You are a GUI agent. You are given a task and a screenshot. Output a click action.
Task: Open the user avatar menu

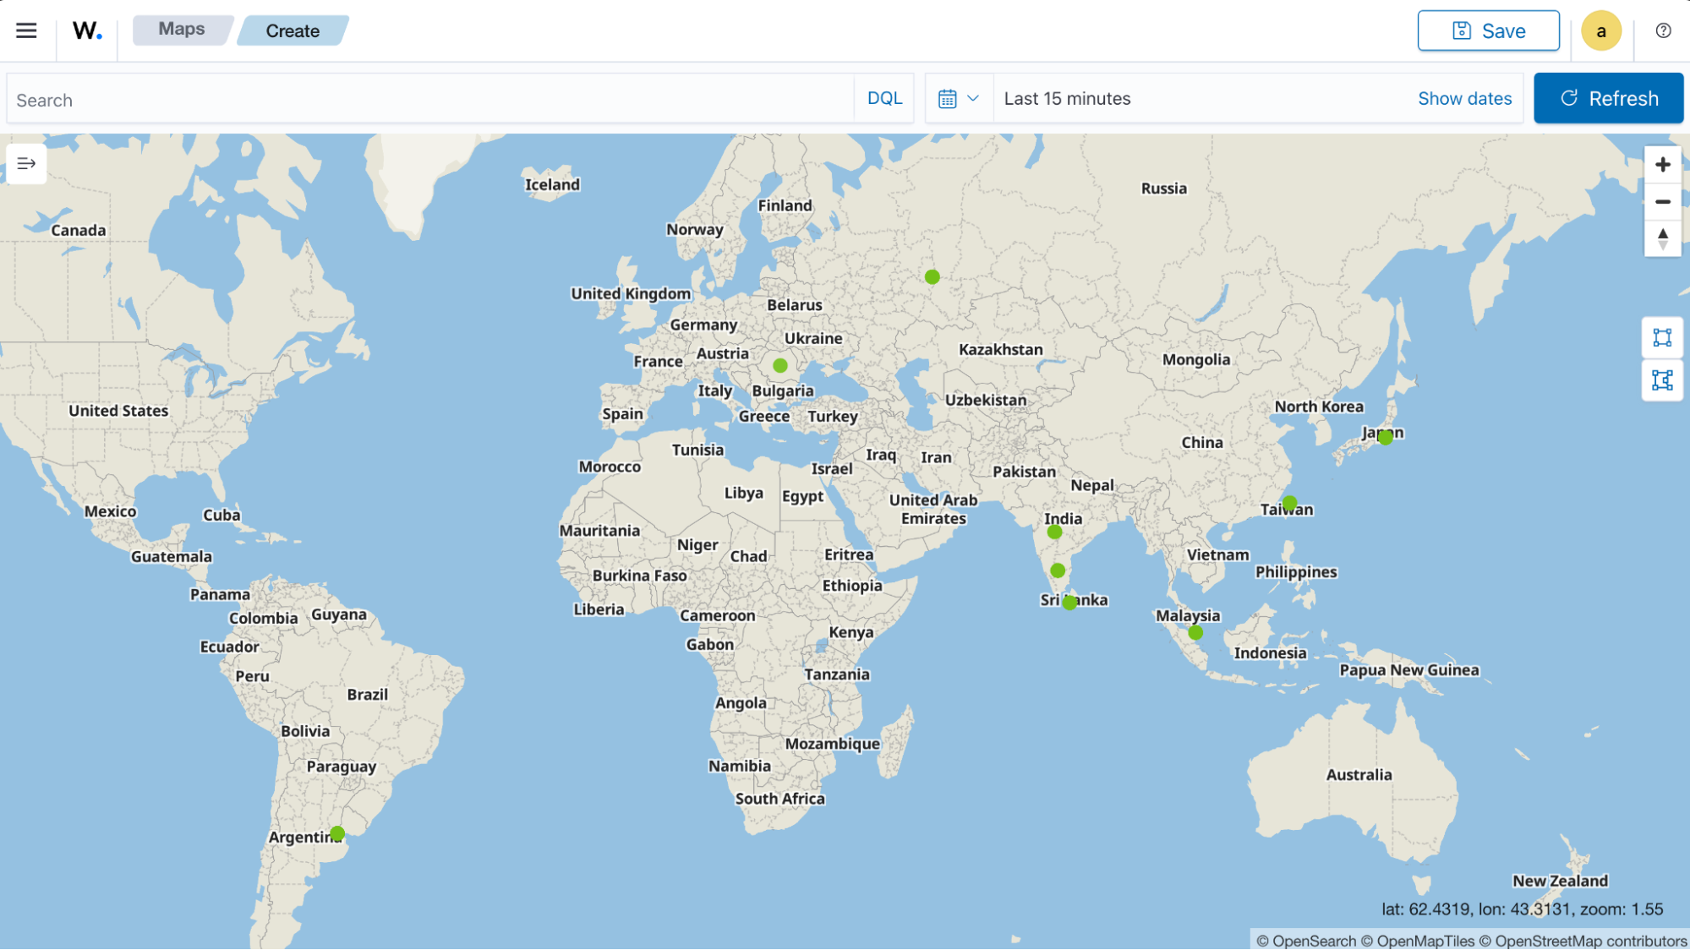click(1600, 30)
